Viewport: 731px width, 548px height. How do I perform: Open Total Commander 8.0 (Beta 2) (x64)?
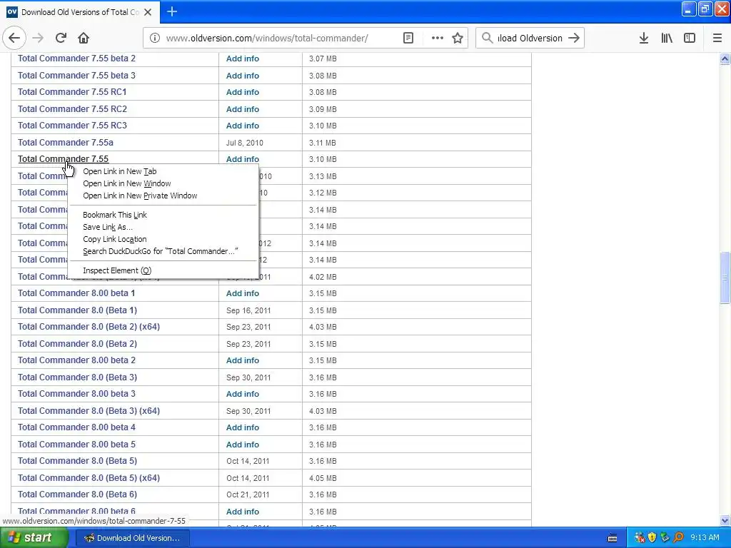89,327
